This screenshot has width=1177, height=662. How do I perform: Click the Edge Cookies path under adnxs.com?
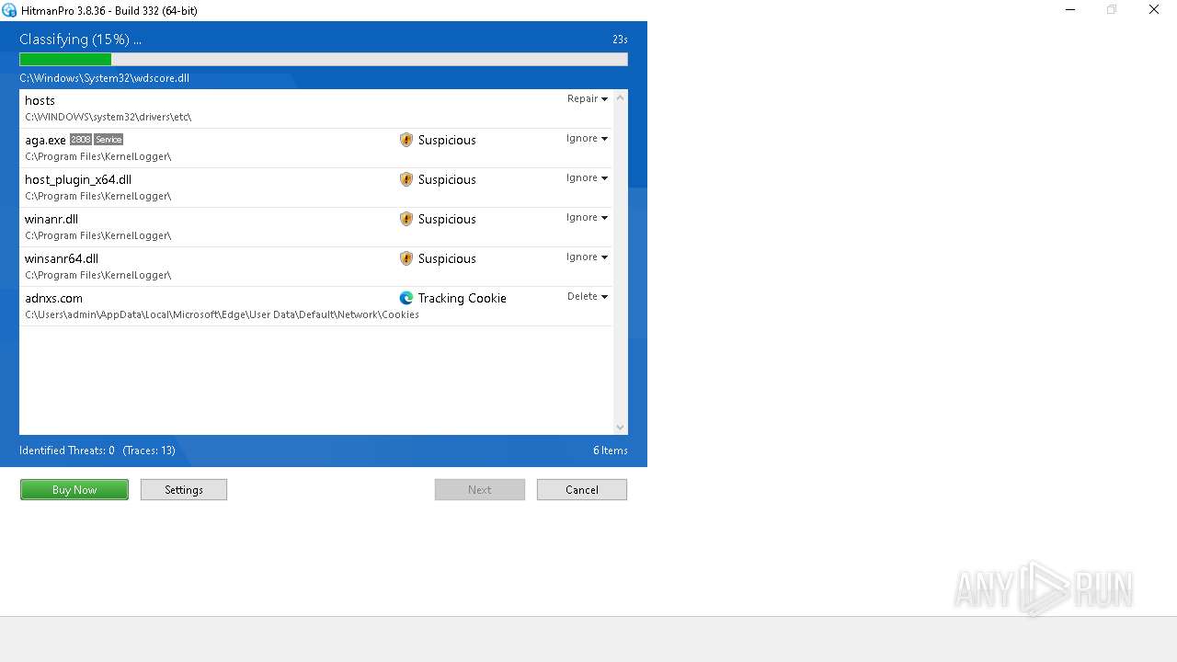(x=222, y=314)
